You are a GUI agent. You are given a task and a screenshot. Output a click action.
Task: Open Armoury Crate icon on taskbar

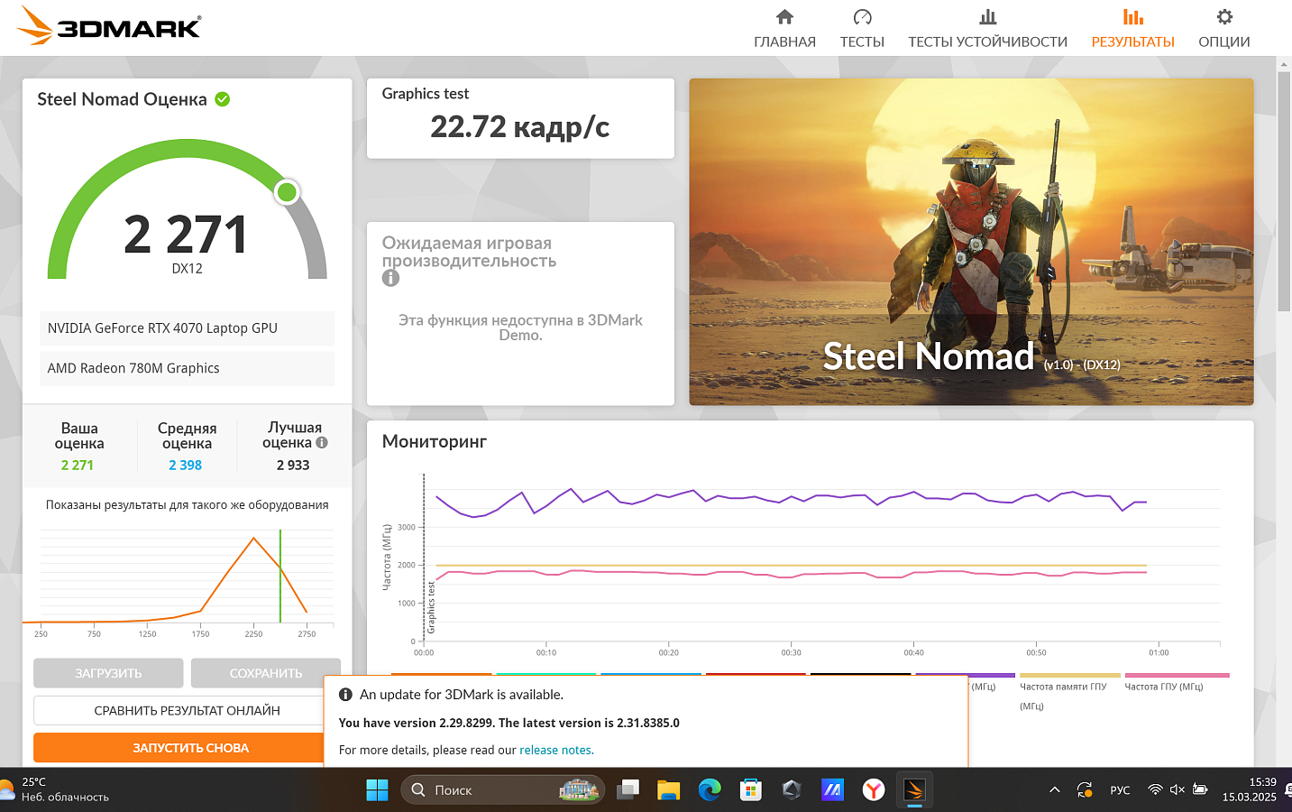[x=792, y=790]
